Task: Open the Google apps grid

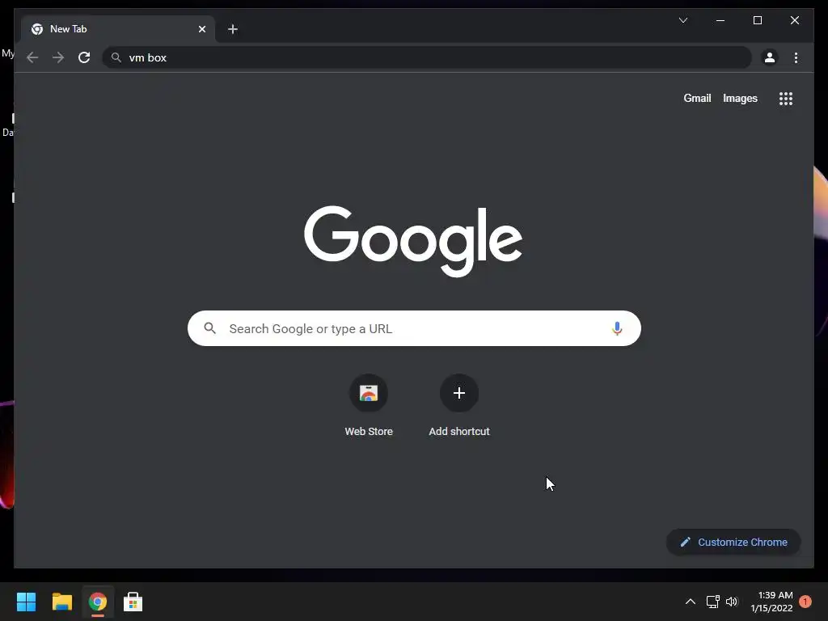Action: point(786,99)
